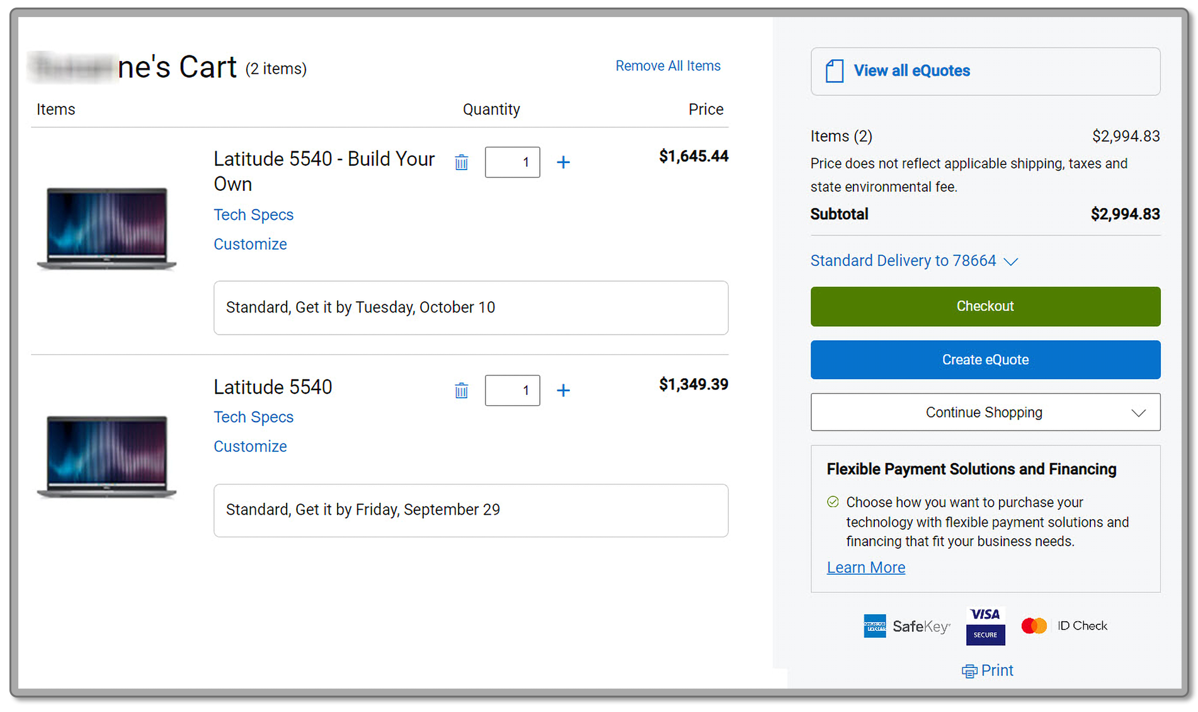Viewport: 1198px width, 712px height.
Task: Customize the Latitude 5540 Build Your Own
Action: [250, 244]
